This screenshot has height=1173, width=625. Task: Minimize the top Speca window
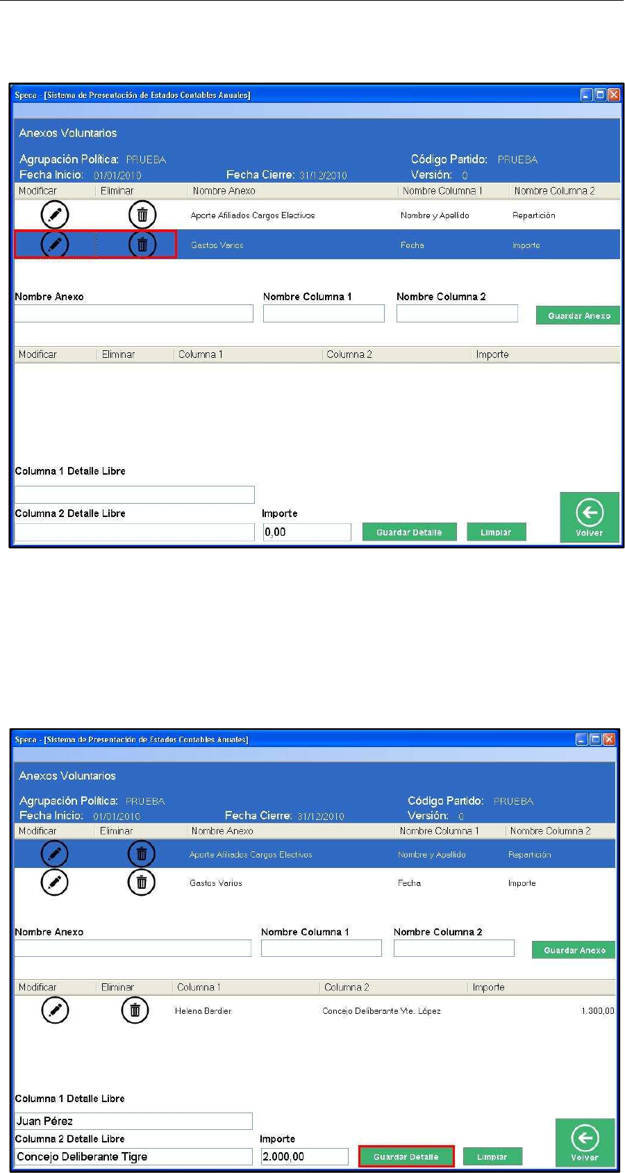(x=587, y=95)
